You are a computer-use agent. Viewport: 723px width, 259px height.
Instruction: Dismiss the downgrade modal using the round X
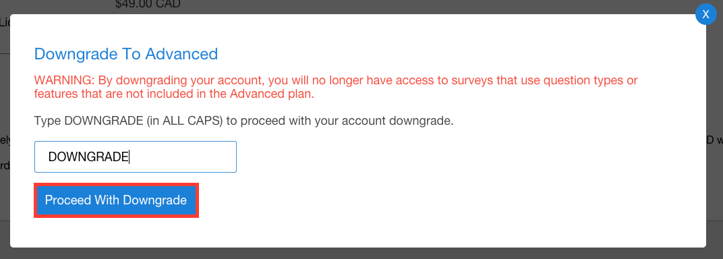[705, 14]
